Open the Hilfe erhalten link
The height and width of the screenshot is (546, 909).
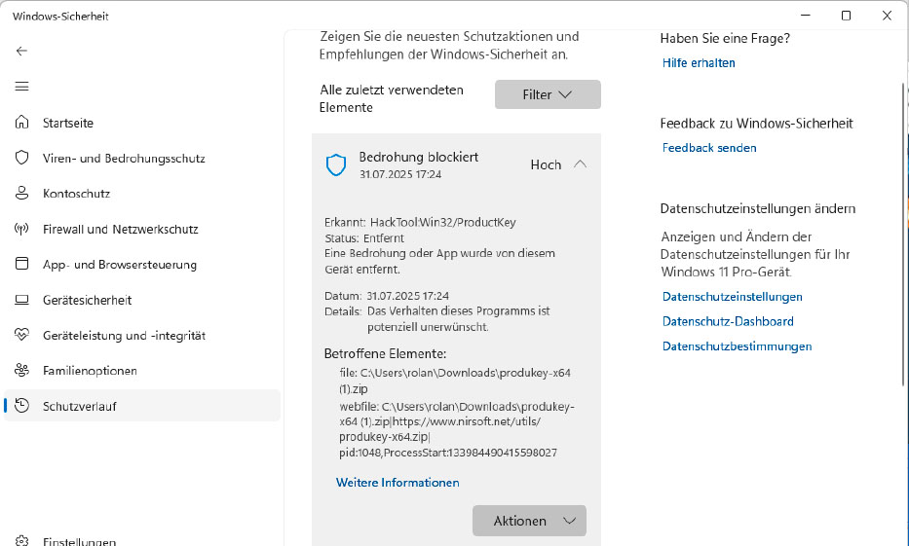(699, 62)
